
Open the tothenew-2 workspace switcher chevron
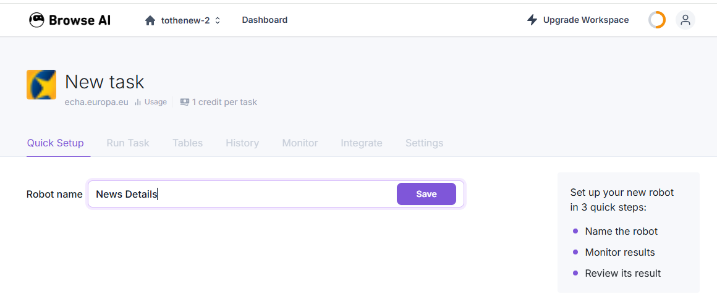point(218,20)
